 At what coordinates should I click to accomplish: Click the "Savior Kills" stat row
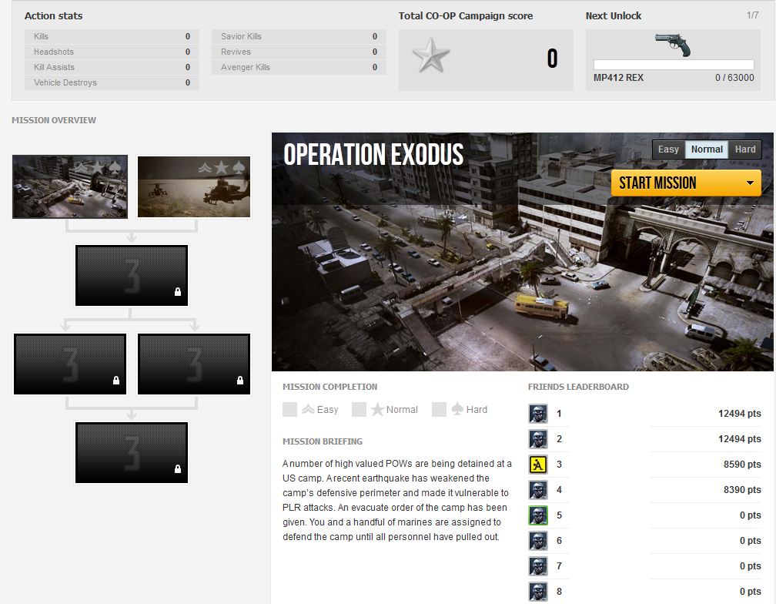pyautogui.click(x=299, y=37)
